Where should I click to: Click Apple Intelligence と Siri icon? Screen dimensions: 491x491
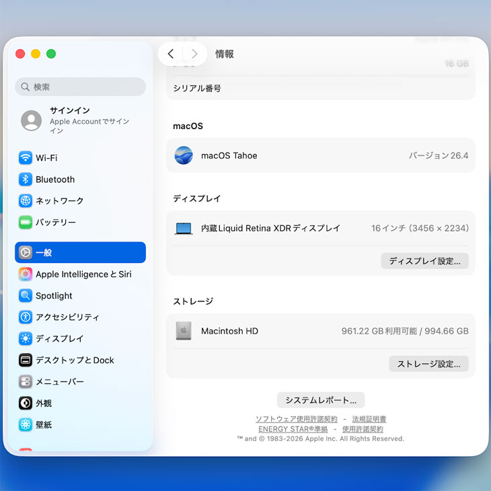coord(26,274)
